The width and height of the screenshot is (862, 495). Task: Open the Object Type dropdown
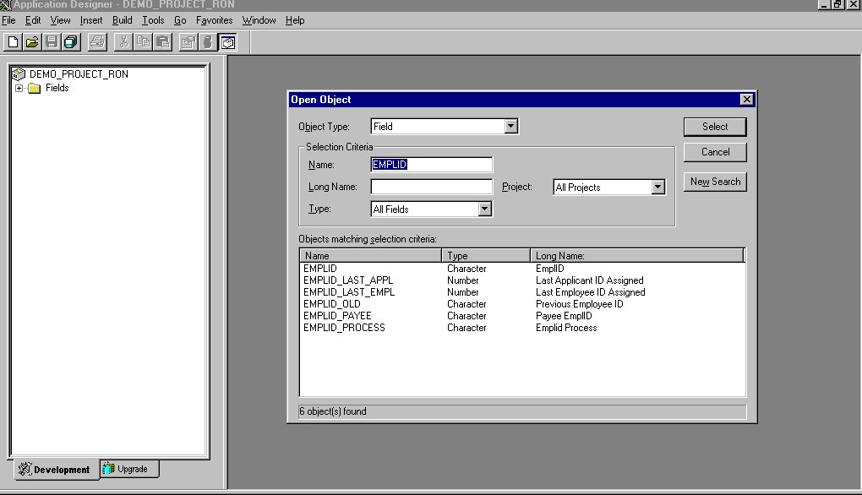pos(510,127)
